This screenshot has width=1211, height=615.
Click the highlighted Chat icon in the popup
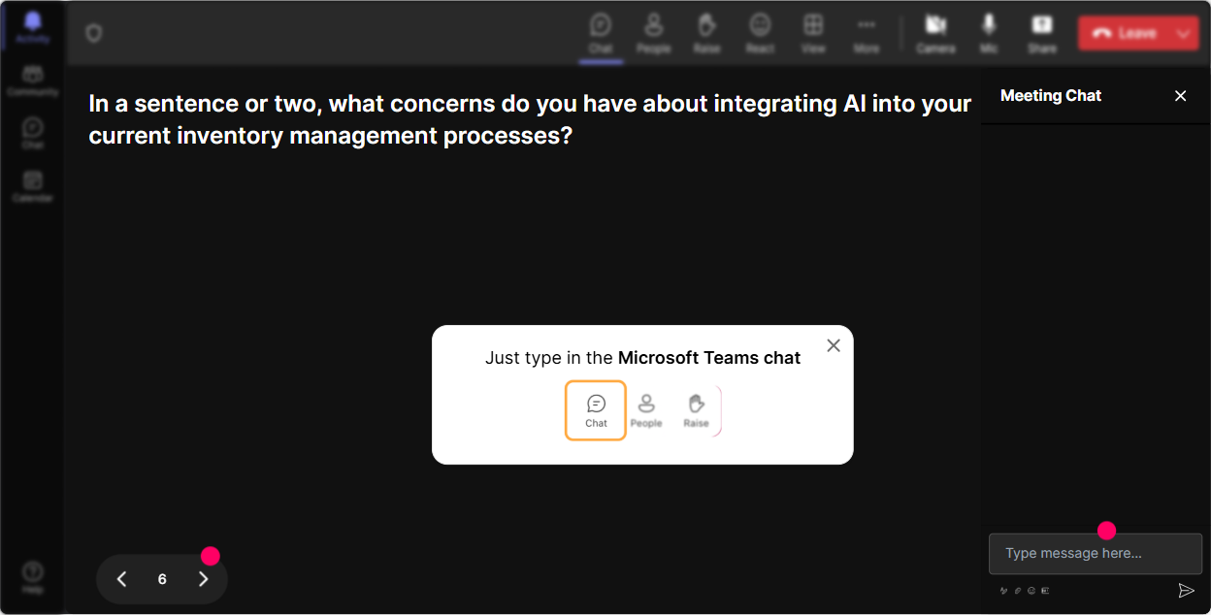point(596,410)
